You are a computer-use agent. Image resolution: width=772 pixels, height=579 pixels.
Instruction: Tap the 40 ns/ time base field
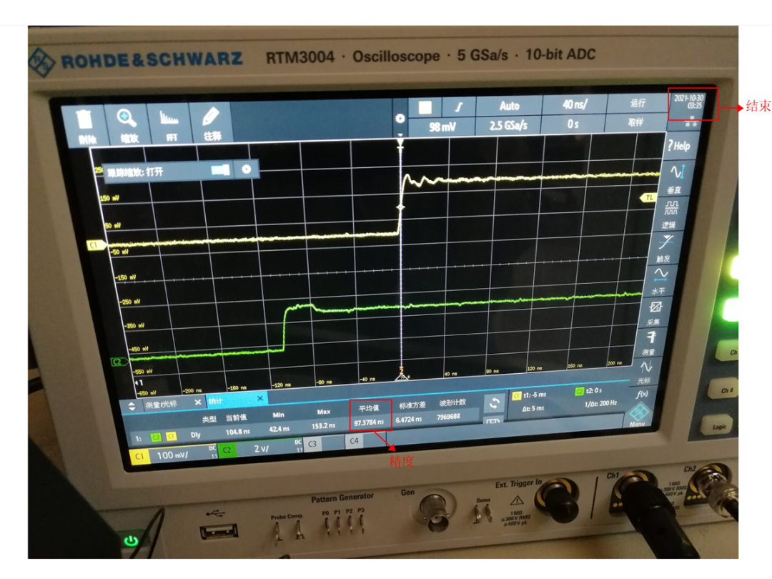[574, 104]
